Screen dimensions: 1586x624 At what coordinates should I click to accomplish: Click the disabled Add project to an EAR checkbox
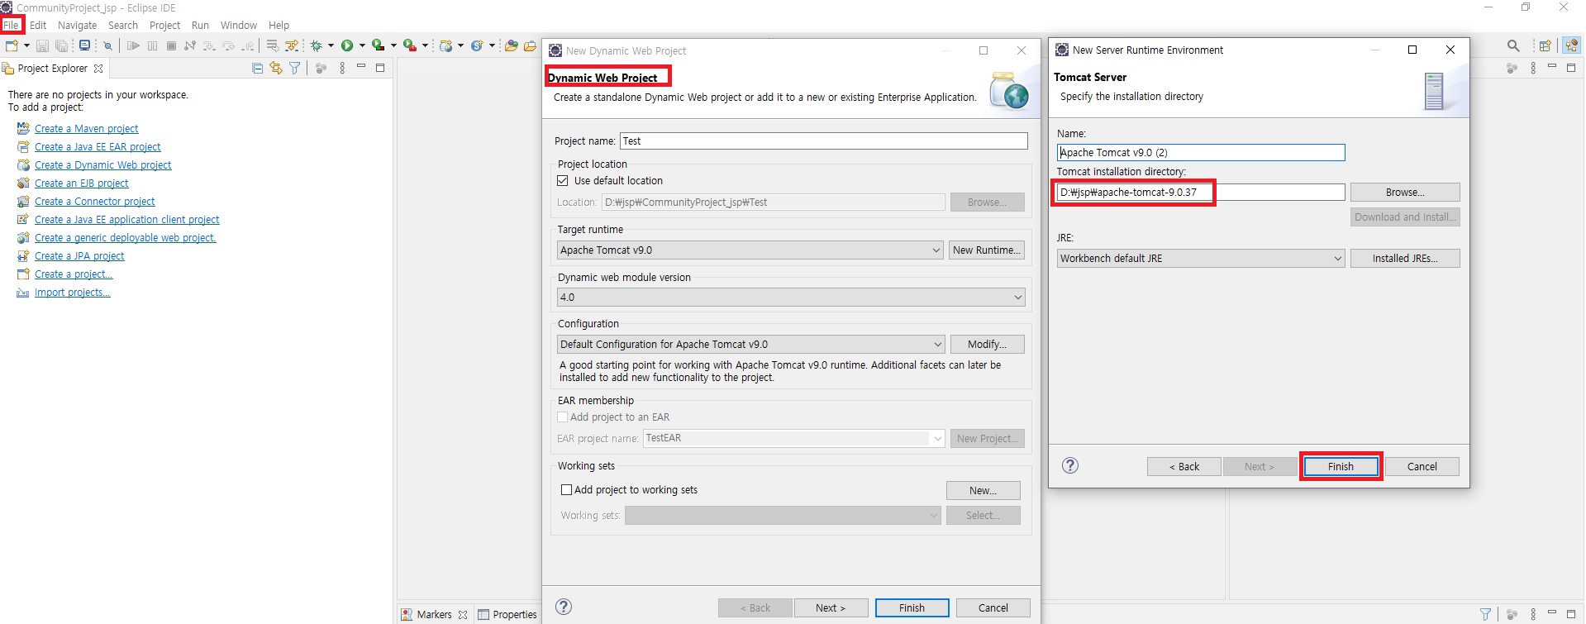[x=563, y=417]
